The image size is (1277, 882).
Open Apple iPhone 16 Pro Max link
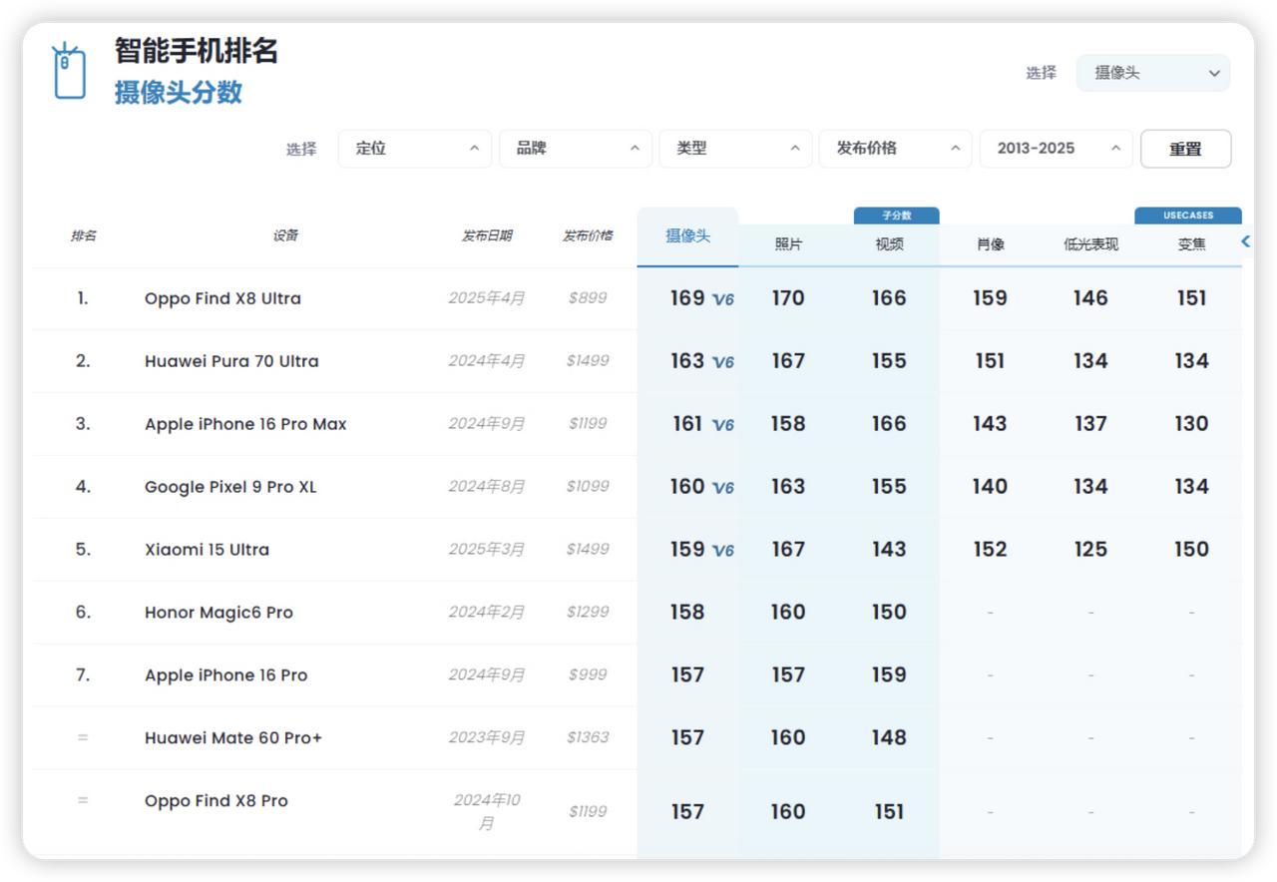click(x=245, y=424)
